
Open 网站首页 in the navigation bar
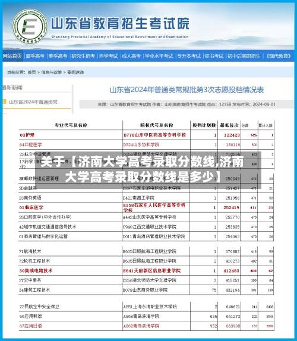[12, 56]
